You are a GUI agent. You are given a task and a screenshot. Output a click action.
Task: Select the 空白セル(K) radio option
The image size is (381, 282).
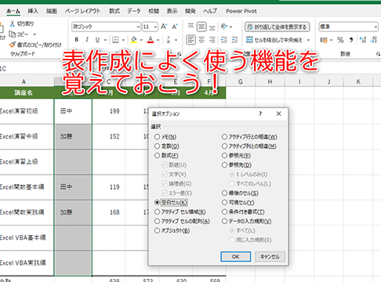[x=157, y=202]
